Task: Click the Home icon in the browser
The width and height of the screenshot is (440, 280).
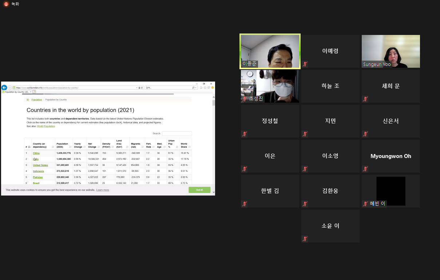Action: click(201, 87)
